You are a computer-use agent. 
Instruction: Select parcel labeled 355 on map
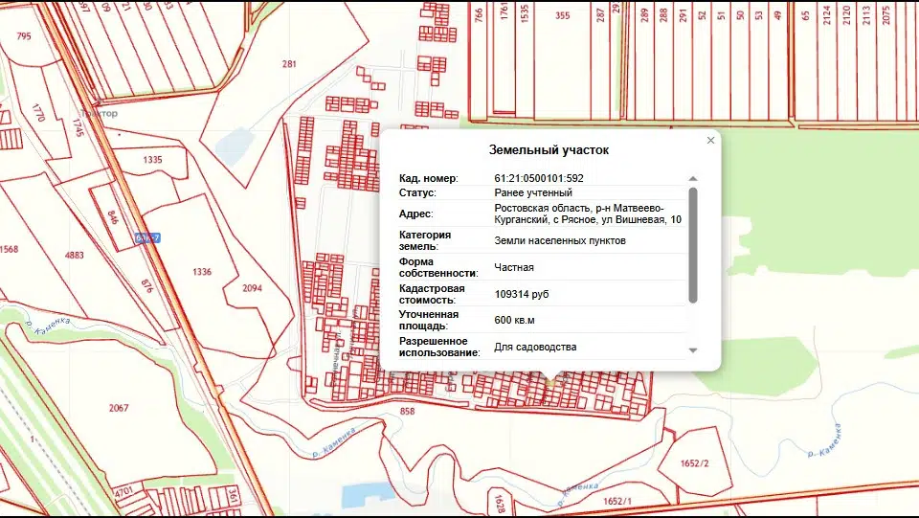pos(562,16)
